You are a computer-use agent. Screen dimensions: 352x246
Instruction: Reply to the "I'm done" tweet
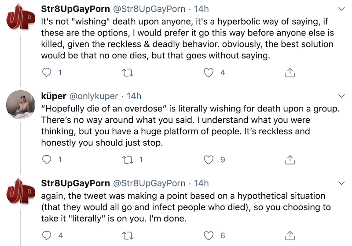point(47,235)
